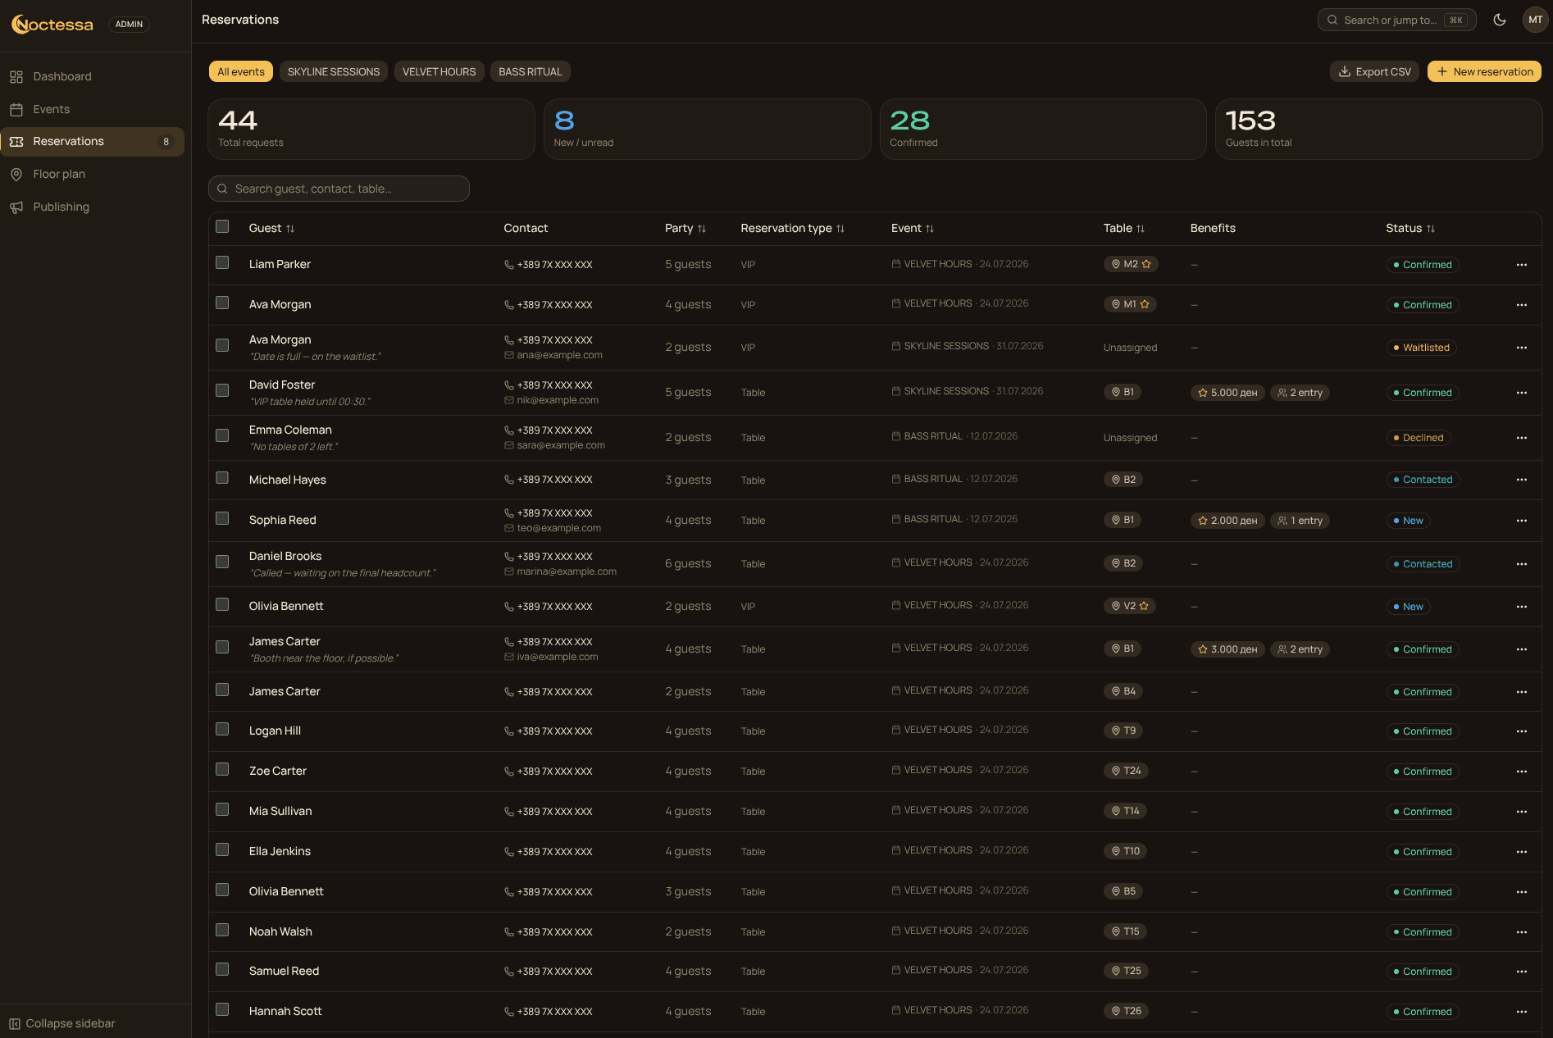Check the David Foster row
Viewport: 1553px width, 1038px height.
222,390
